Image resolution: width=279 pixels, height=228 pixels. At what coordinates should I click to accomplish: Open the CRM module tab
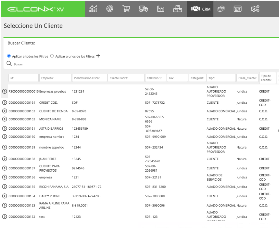point(200,9)
